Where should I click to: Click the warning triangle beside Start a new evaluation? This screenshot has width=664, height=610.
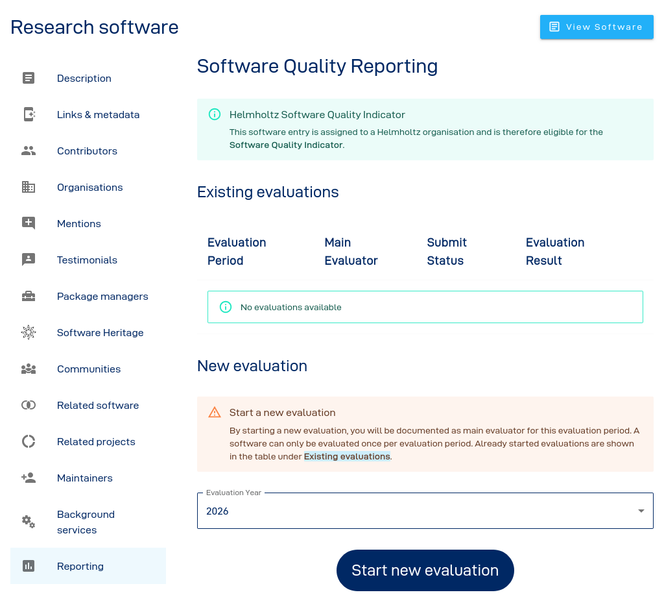pyautogui.click(x=215, y=413)
